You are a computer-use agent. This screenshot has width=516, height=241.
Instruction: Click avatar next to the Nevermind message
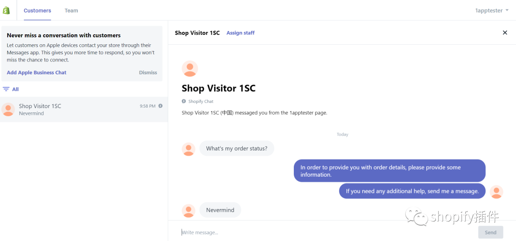pos(189,211)
